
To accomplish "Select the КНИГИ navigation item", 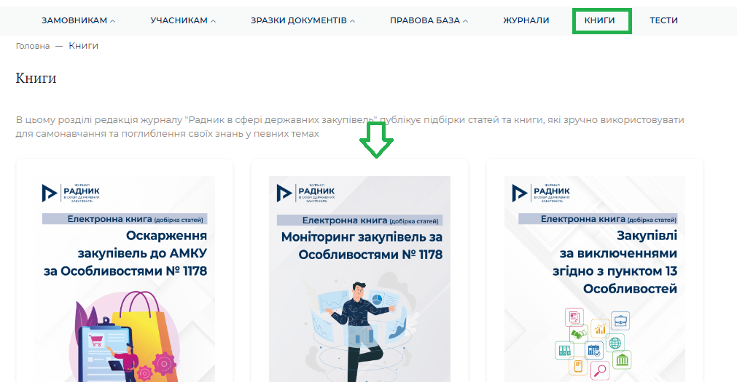I will pyautogui.click(x=600, y=20).
